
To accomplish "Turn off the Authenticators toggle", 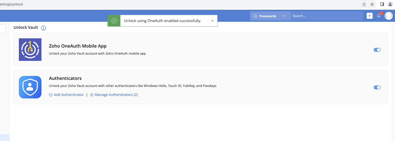I will [377, 87].
